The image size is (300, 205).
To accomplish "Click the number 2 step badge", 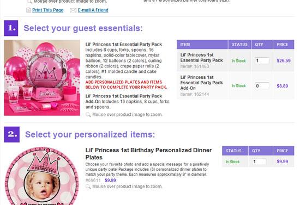I will click(x=11, y=134).
